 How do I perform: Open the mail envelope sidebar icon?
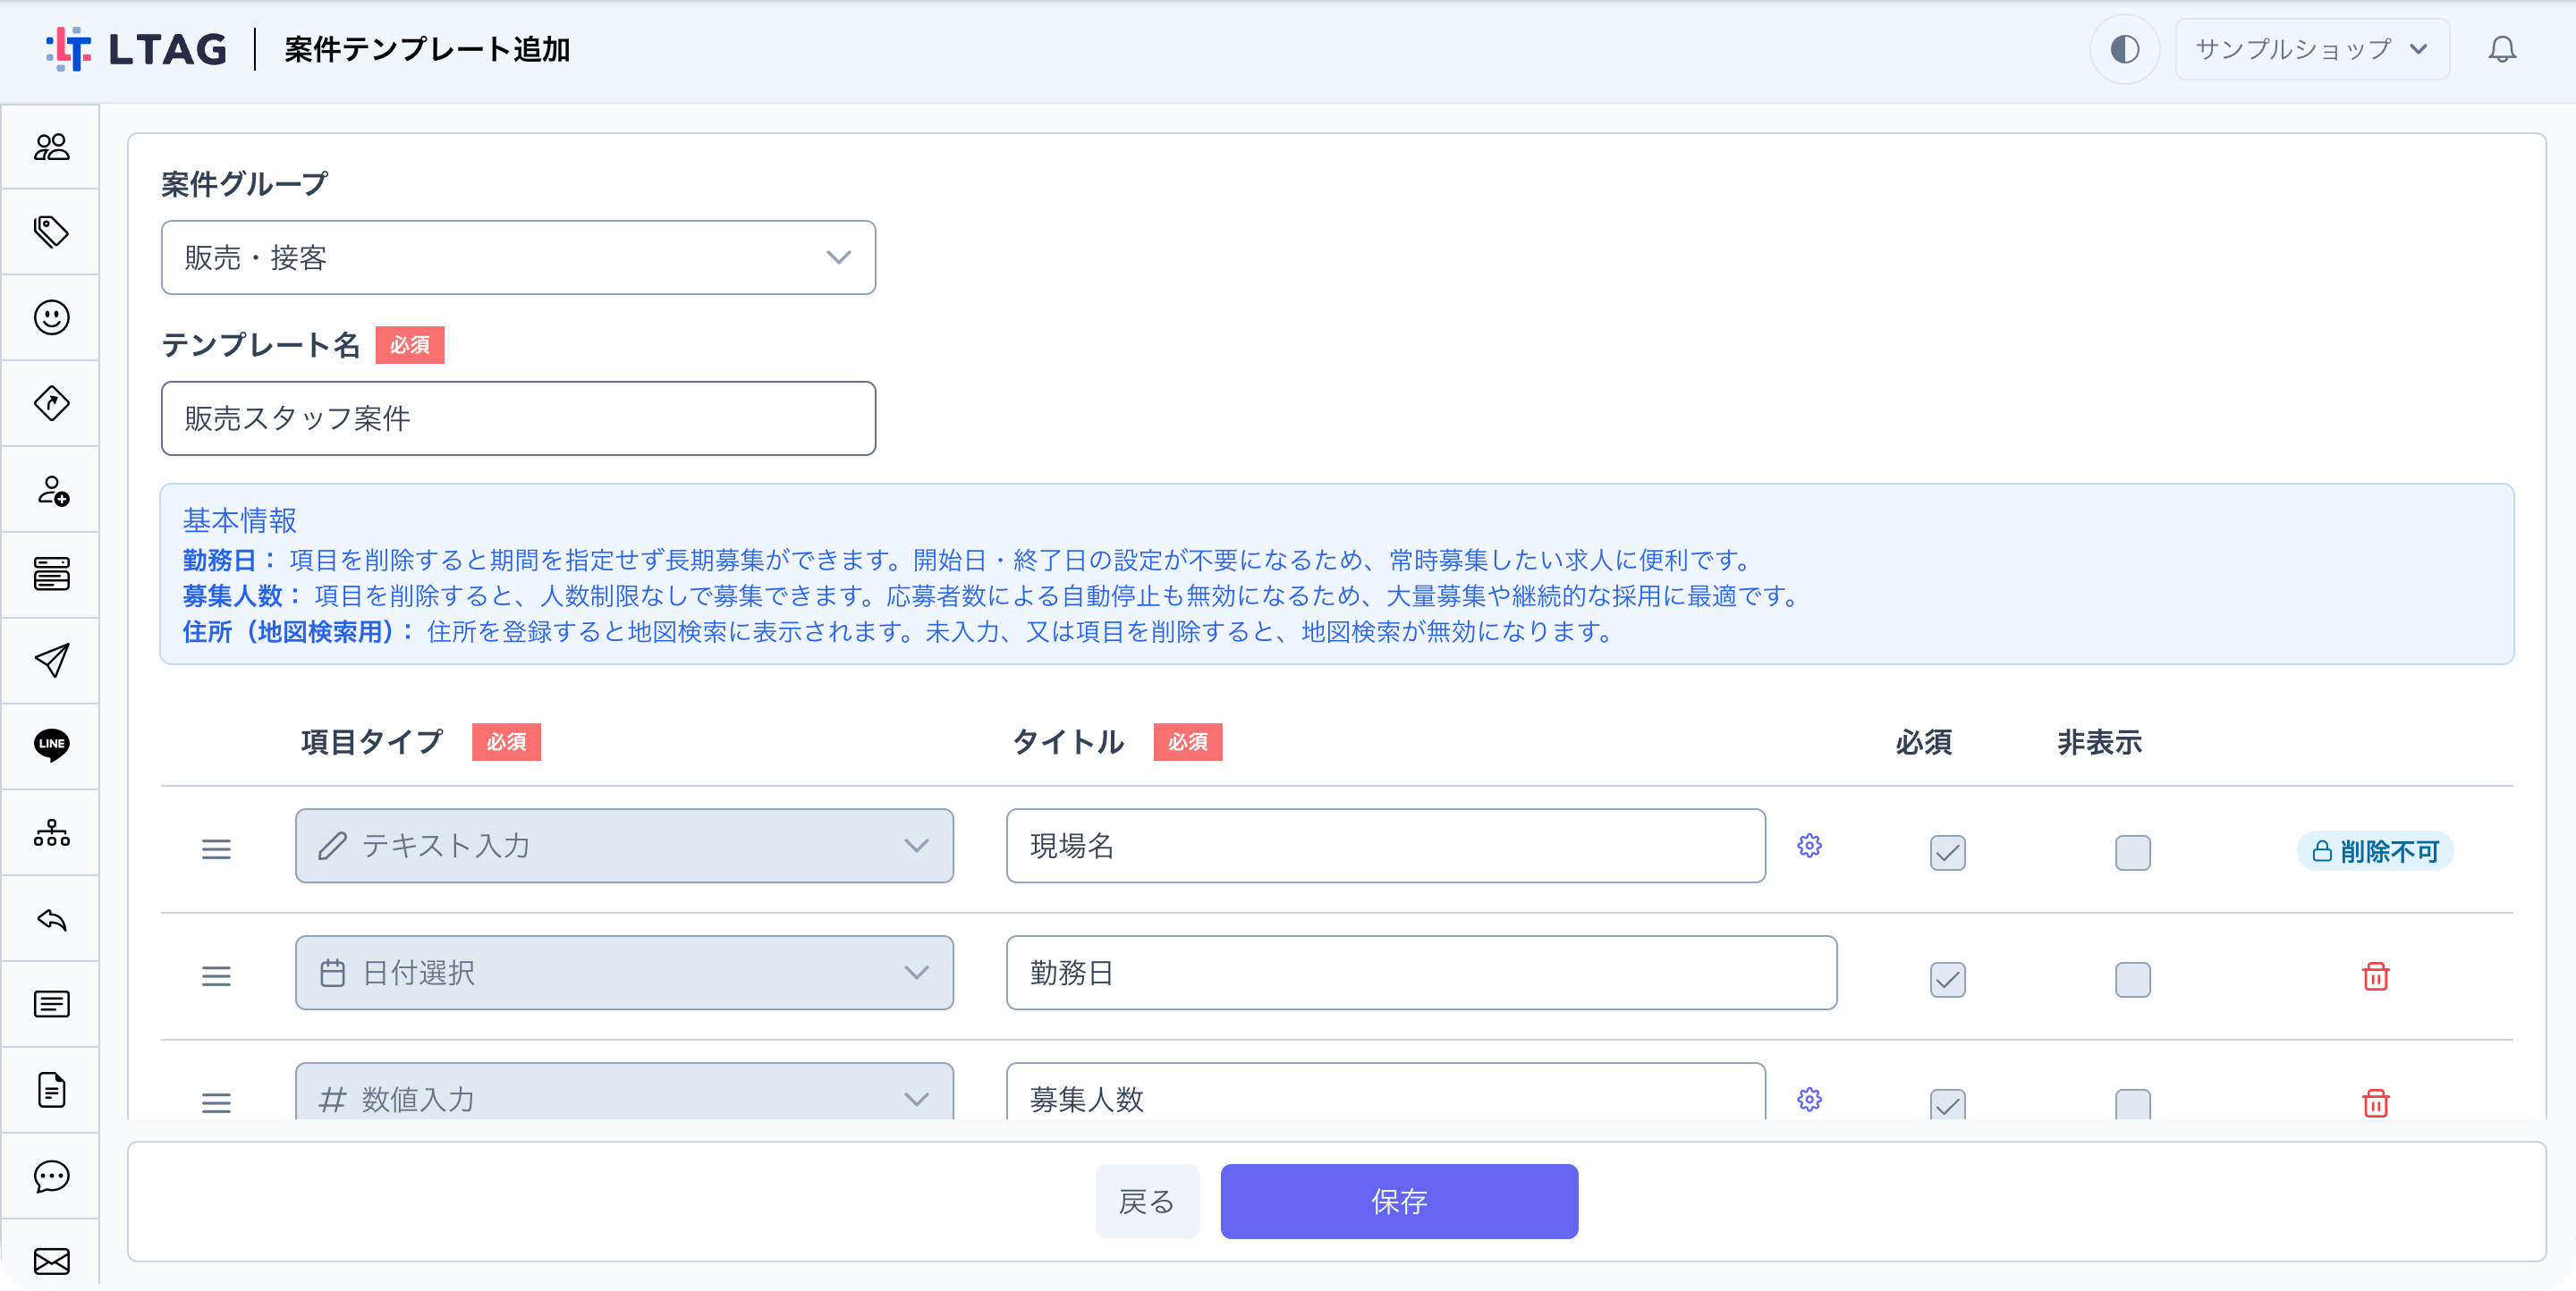coord(51,1261)
